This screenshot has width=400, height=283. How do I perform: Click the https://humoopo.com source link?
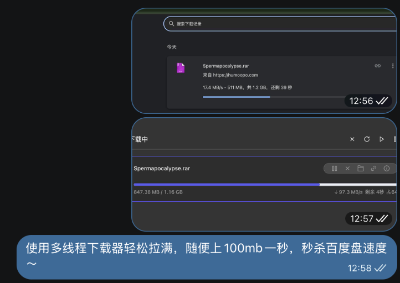tap(235, 75)
